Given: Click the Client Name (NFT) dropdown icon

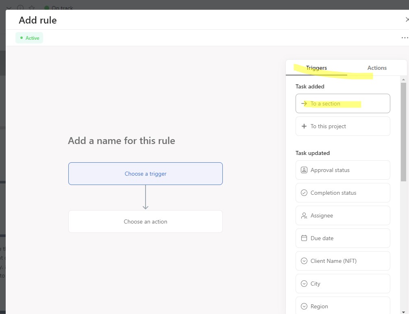Looking at the screenshot, I should tap(304, 261).
